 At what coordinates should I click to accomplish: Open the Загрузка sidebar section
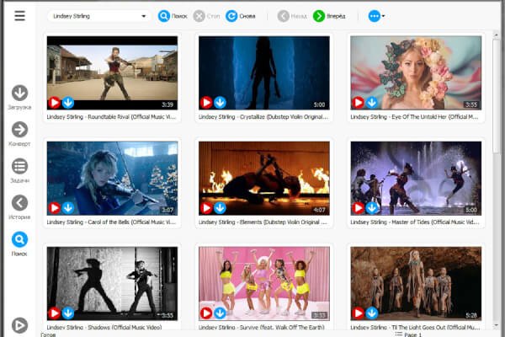tap(19, 98)
